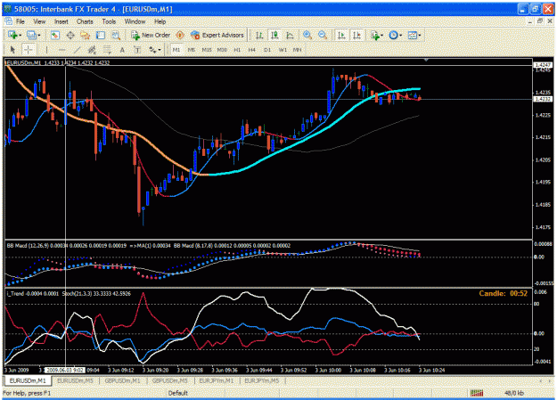557x400 pixels.
Task: Switch chart to H4 timeframe
Action: [252, 50]
